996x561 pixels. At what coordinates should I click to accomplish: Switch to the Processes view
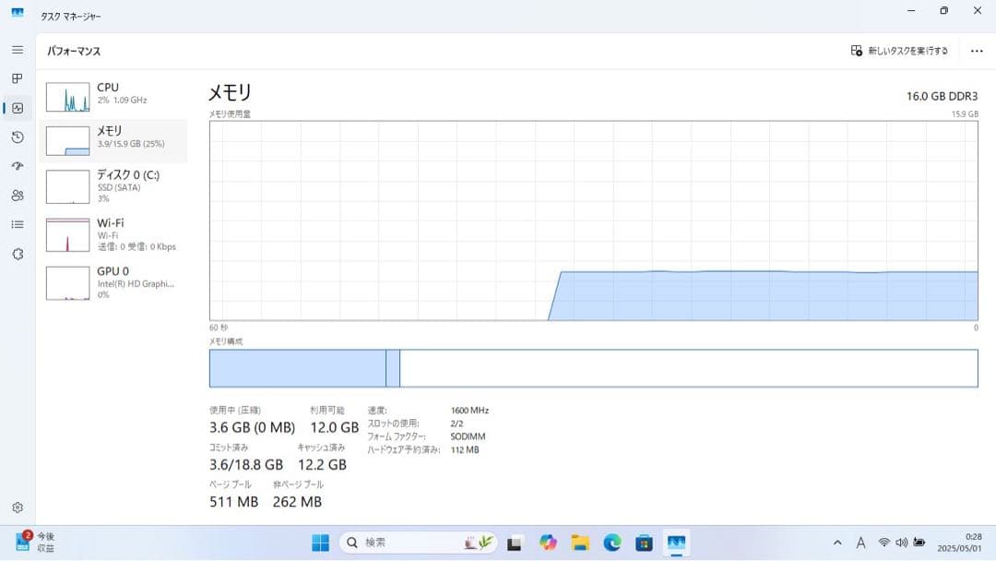(x=17, y=78)
